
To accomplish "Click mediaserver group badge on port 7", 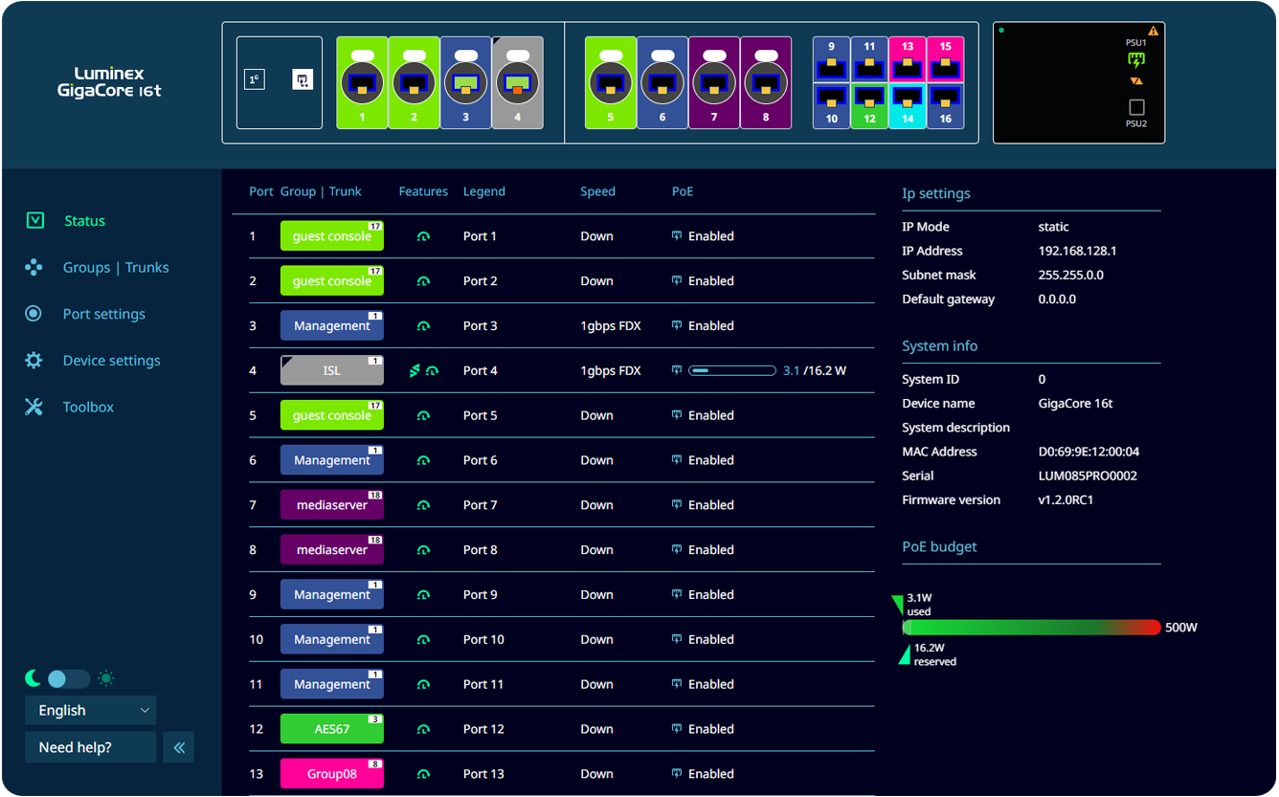I will pyautogui.click(x=332, y=505).
